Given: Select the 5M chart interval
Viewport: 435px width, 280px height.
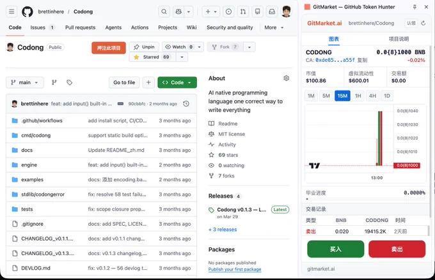Looking at the screenshot, I should (x=326, y=96).
